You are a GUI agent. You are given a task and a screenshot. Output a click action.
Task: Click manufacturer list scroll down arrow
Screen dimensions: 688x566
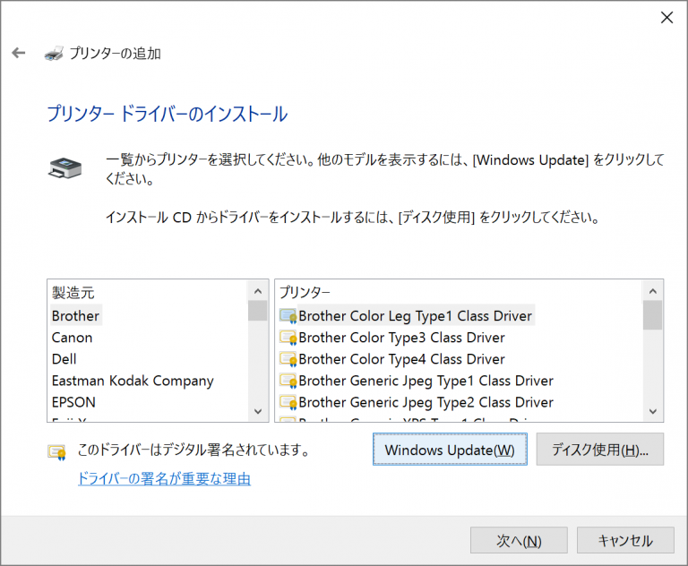tap(258, 411)
